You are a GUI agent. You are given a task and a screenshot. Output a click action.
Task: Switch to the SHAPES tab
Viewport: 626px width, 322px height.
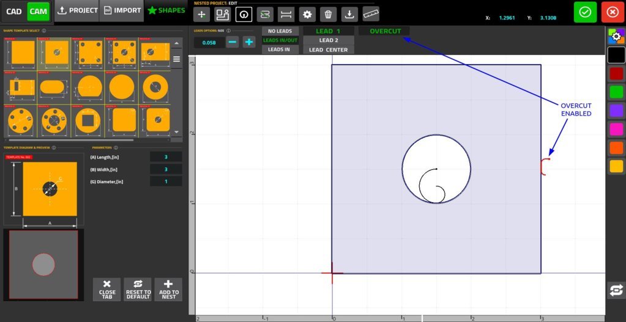point(166,11)
